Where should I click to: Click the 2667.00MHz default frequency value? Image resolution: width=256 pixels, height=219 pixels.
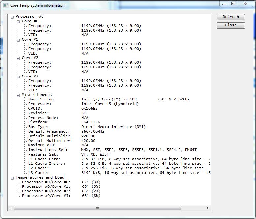click(x=93, y=131)
